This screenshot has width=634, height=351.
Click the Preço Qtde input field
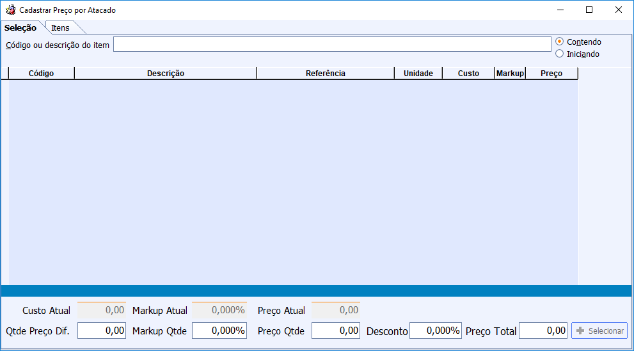pyautogui.click(x=335, y=331)
